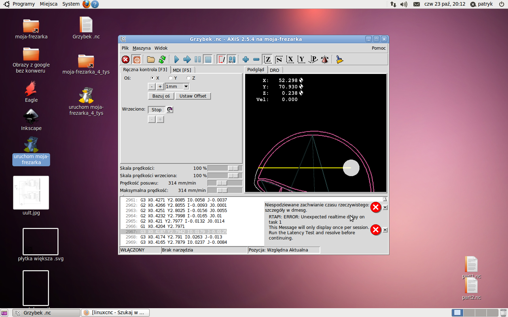
Task: Zoom out the preview with minus icon
Action: pos(256,60)
